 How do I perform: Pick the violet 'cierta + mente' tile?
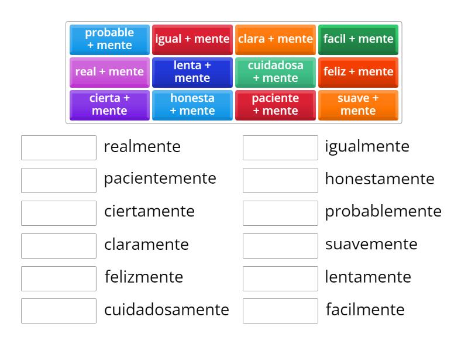(x=109, y=105)
